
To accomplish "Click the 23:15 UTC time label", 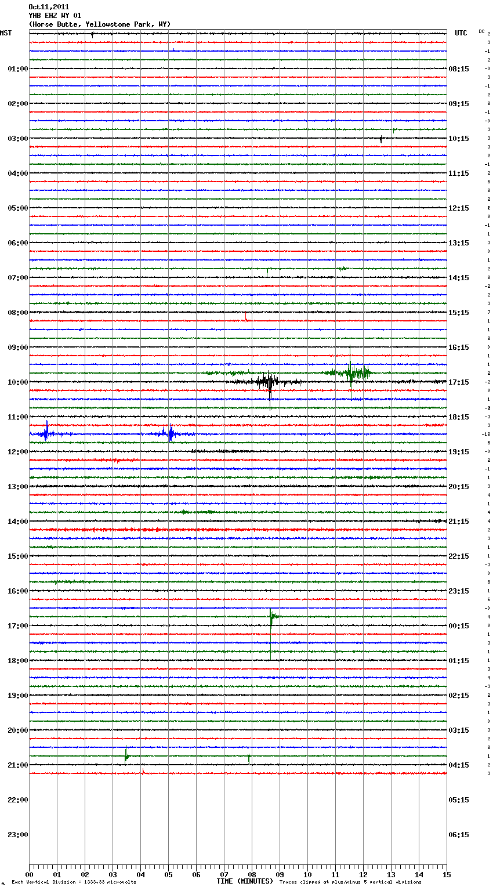I will click(x=459, y=591).
